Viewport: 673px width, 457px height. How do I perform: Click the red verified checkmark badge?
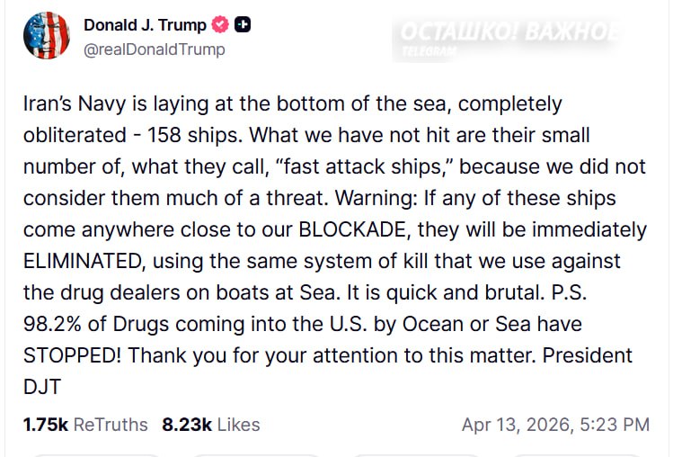click(x=220, y=25)
